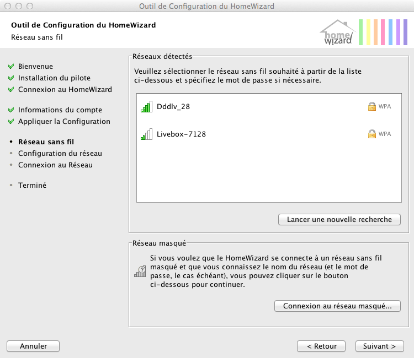The image size is (414, 358).
Task: Click the checkmark beside Informations du compte
Action: click(11, 110)
